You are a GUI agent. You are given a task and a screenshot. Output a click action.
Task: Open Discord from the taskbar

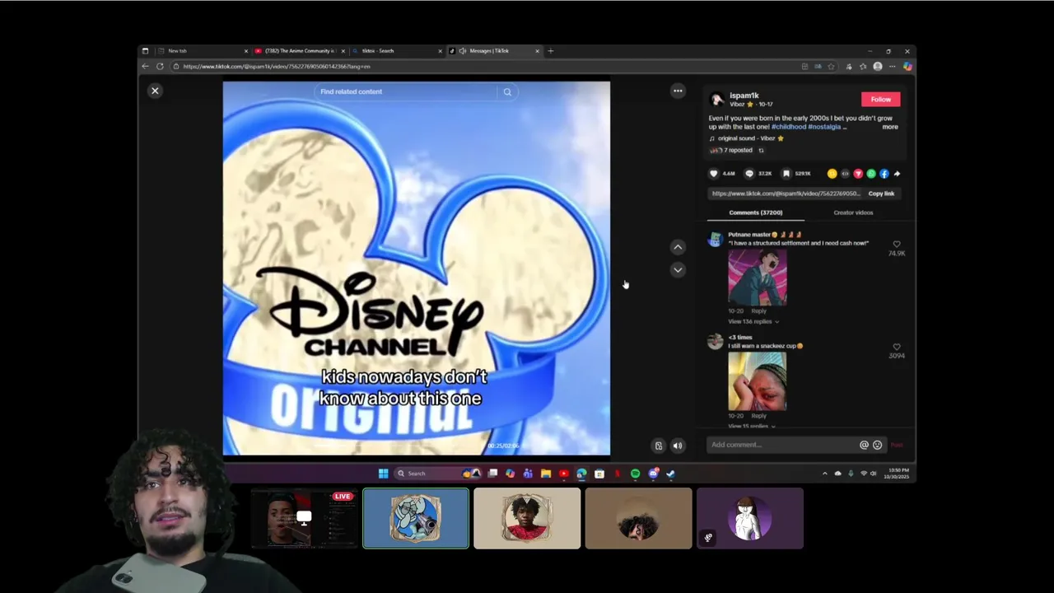(653, 474)
